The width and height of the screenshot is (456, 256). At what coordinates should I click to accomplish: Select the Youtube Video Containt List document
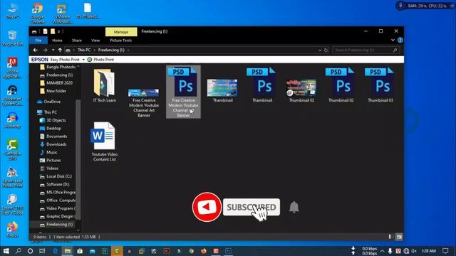(x=105, y=142)
